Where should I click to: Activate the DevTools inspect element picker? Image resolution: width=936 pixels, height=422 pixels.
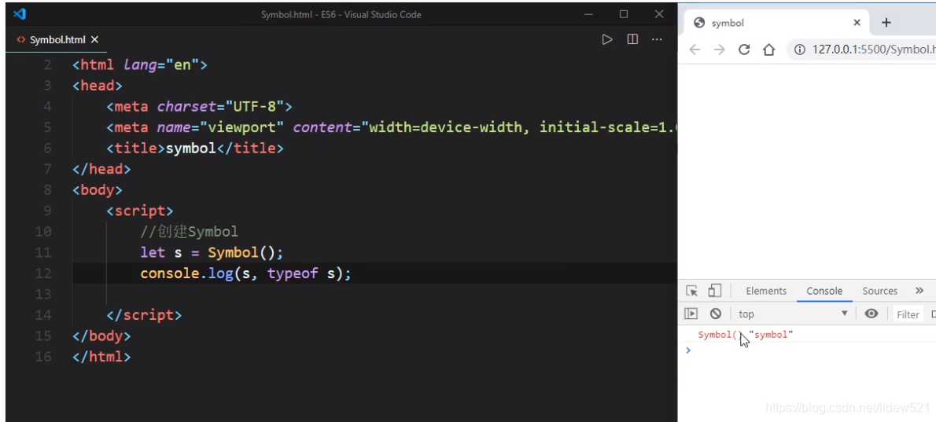coord(692,291)
